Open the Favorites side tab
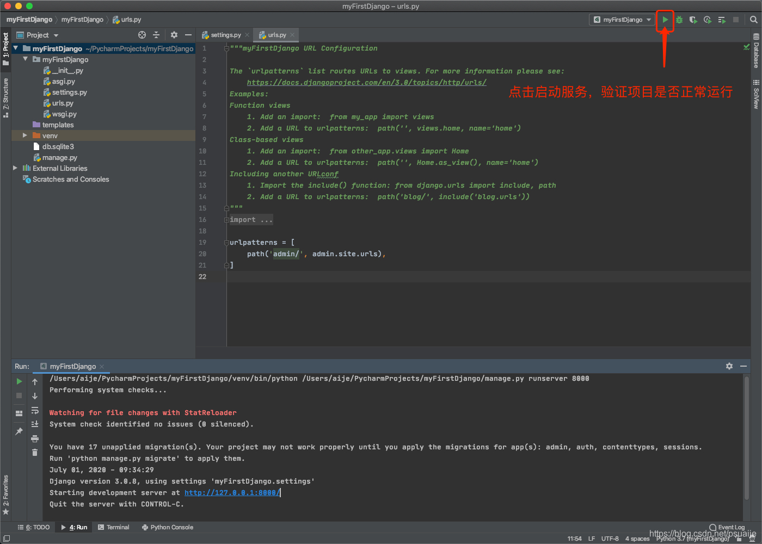762x544 pixels. click(6, 495)
